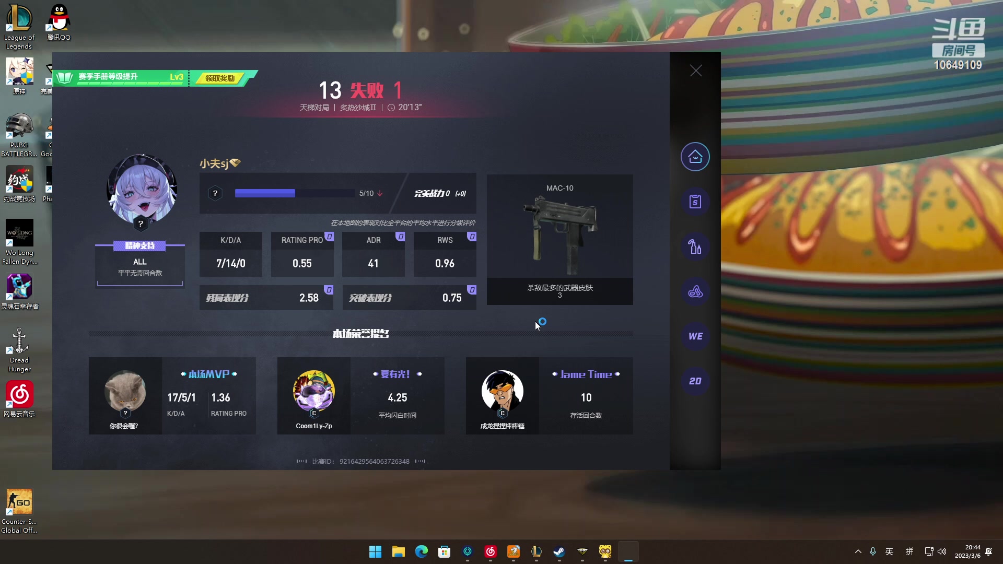This screenshot has height=564, width=1003.
Task: Open the scoreboard clipboard sidebar icon
Action: coord(695,202)
